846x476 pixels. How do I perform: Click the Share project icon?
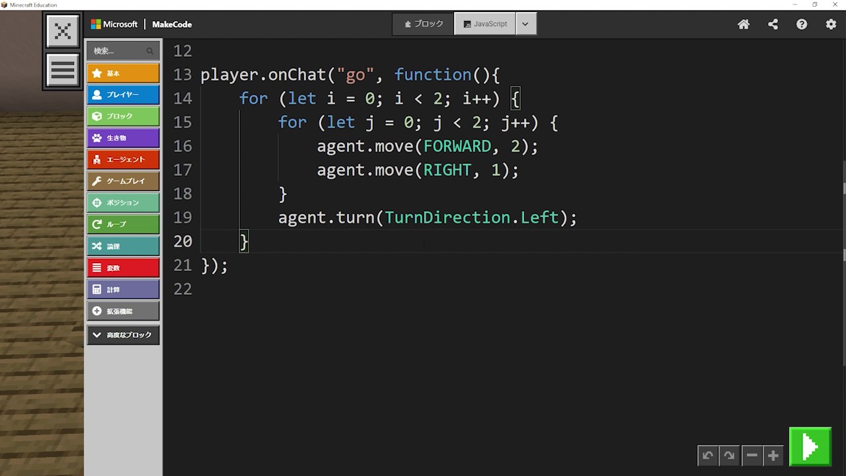click(x=773, y=24)
